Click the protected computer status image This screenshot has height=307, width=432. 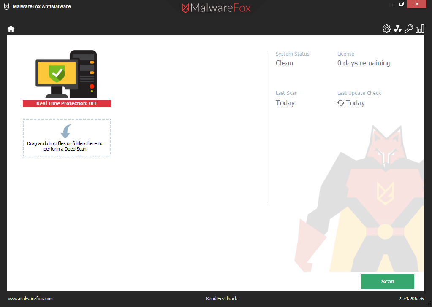pos(66,74)
